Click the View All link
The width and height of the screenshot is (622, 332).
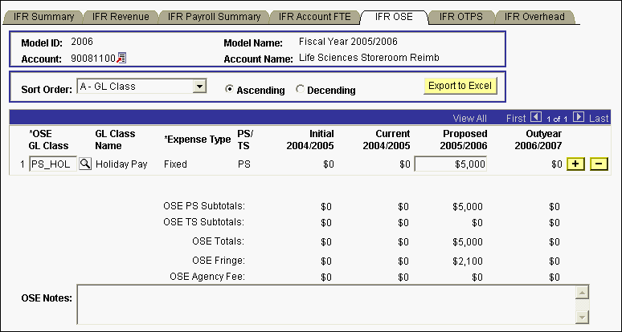(469, 118)
